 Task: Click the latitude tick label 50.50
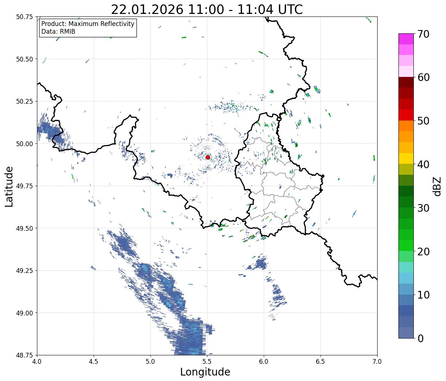pos(25,59)
